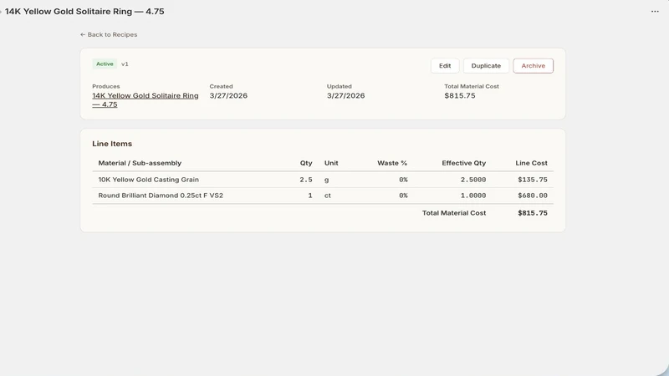The width and height of the screenshot is (669, 376).
Task: Select the 10K Yellow Gold Casting Grain row
Action: click(323, 180)
